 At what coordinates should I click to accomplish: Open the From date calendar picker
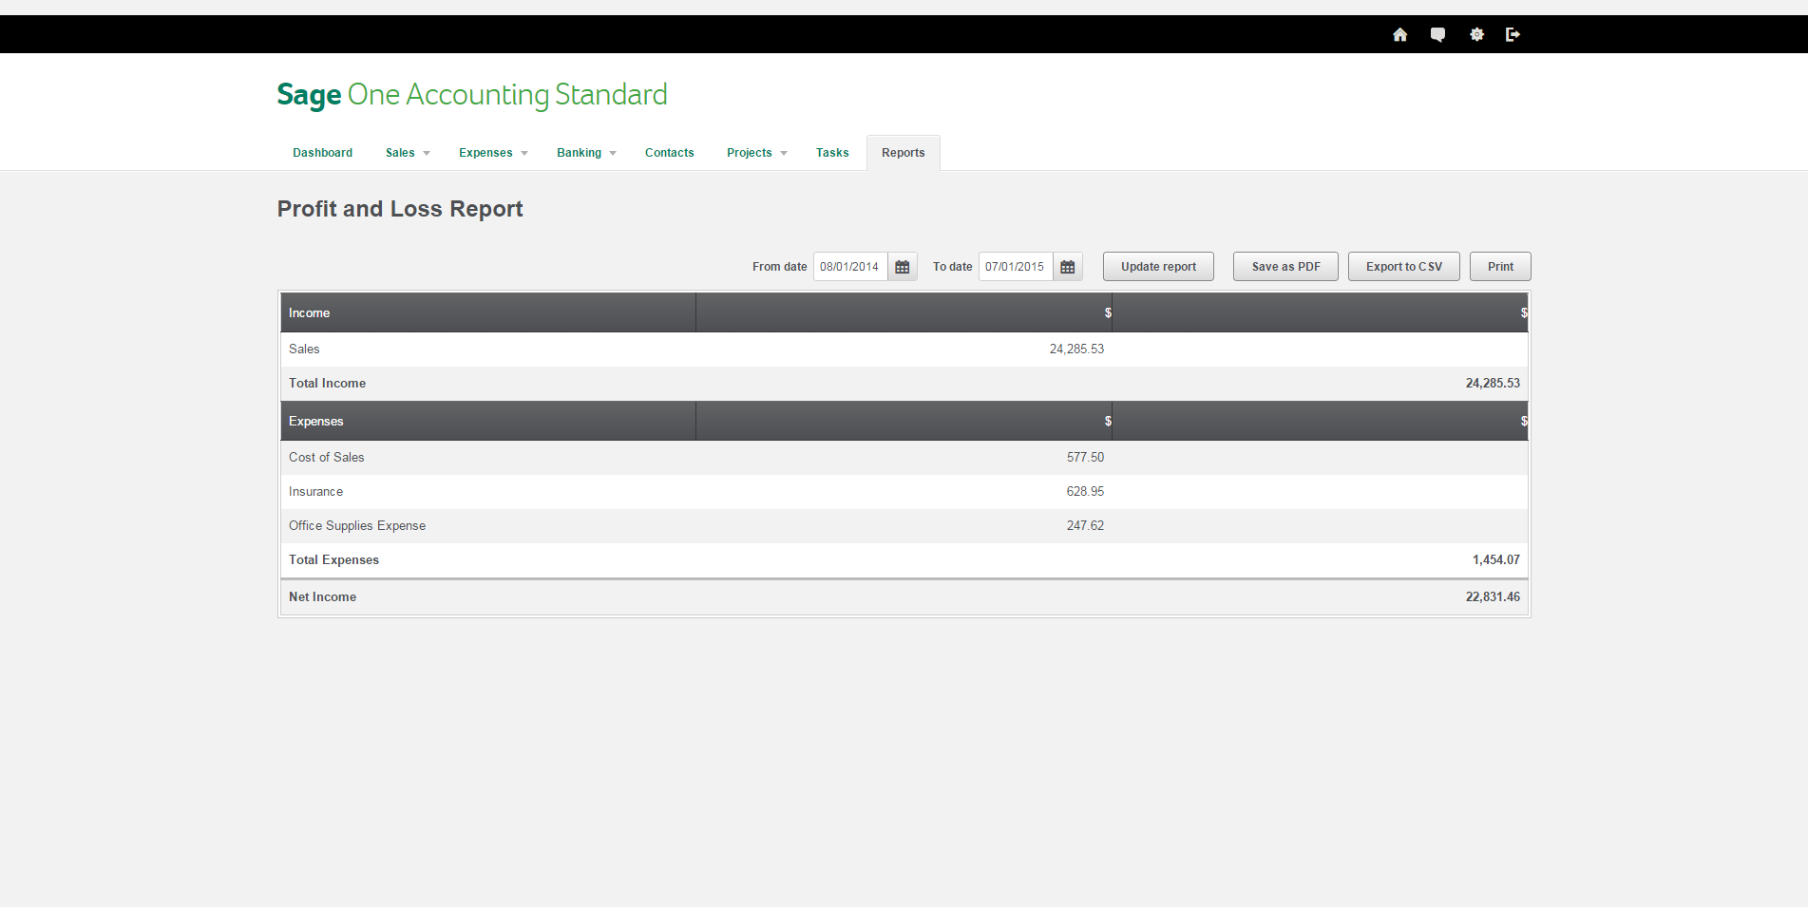tap(902, 266)
